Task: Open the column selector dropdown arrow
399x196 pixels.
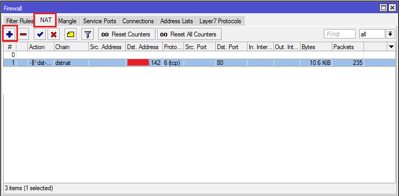Action: [392, 46]
